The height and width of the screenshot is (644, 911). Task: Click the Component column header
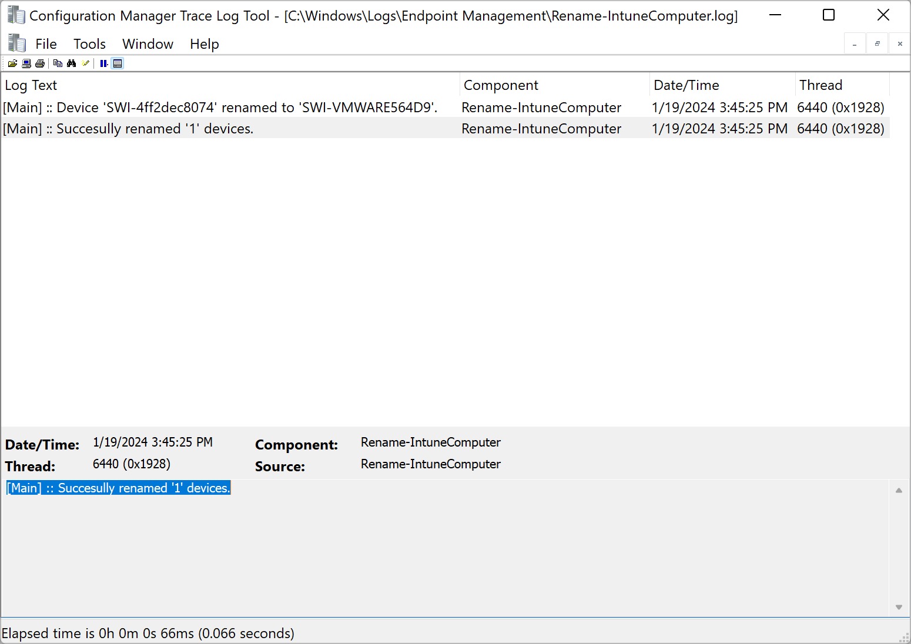[500, 85]
